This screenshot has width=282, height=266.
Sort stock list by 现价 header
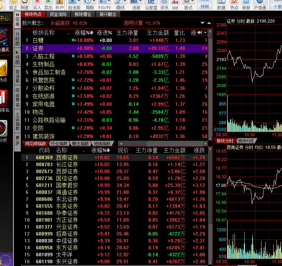[x=123, y=150]
